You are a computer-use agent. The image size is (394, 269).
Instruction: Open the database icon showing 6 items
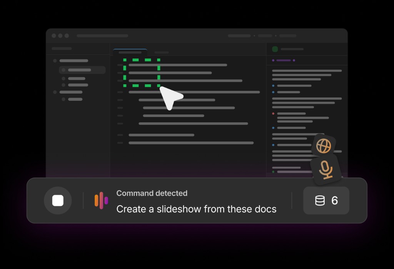pos(326,200)
